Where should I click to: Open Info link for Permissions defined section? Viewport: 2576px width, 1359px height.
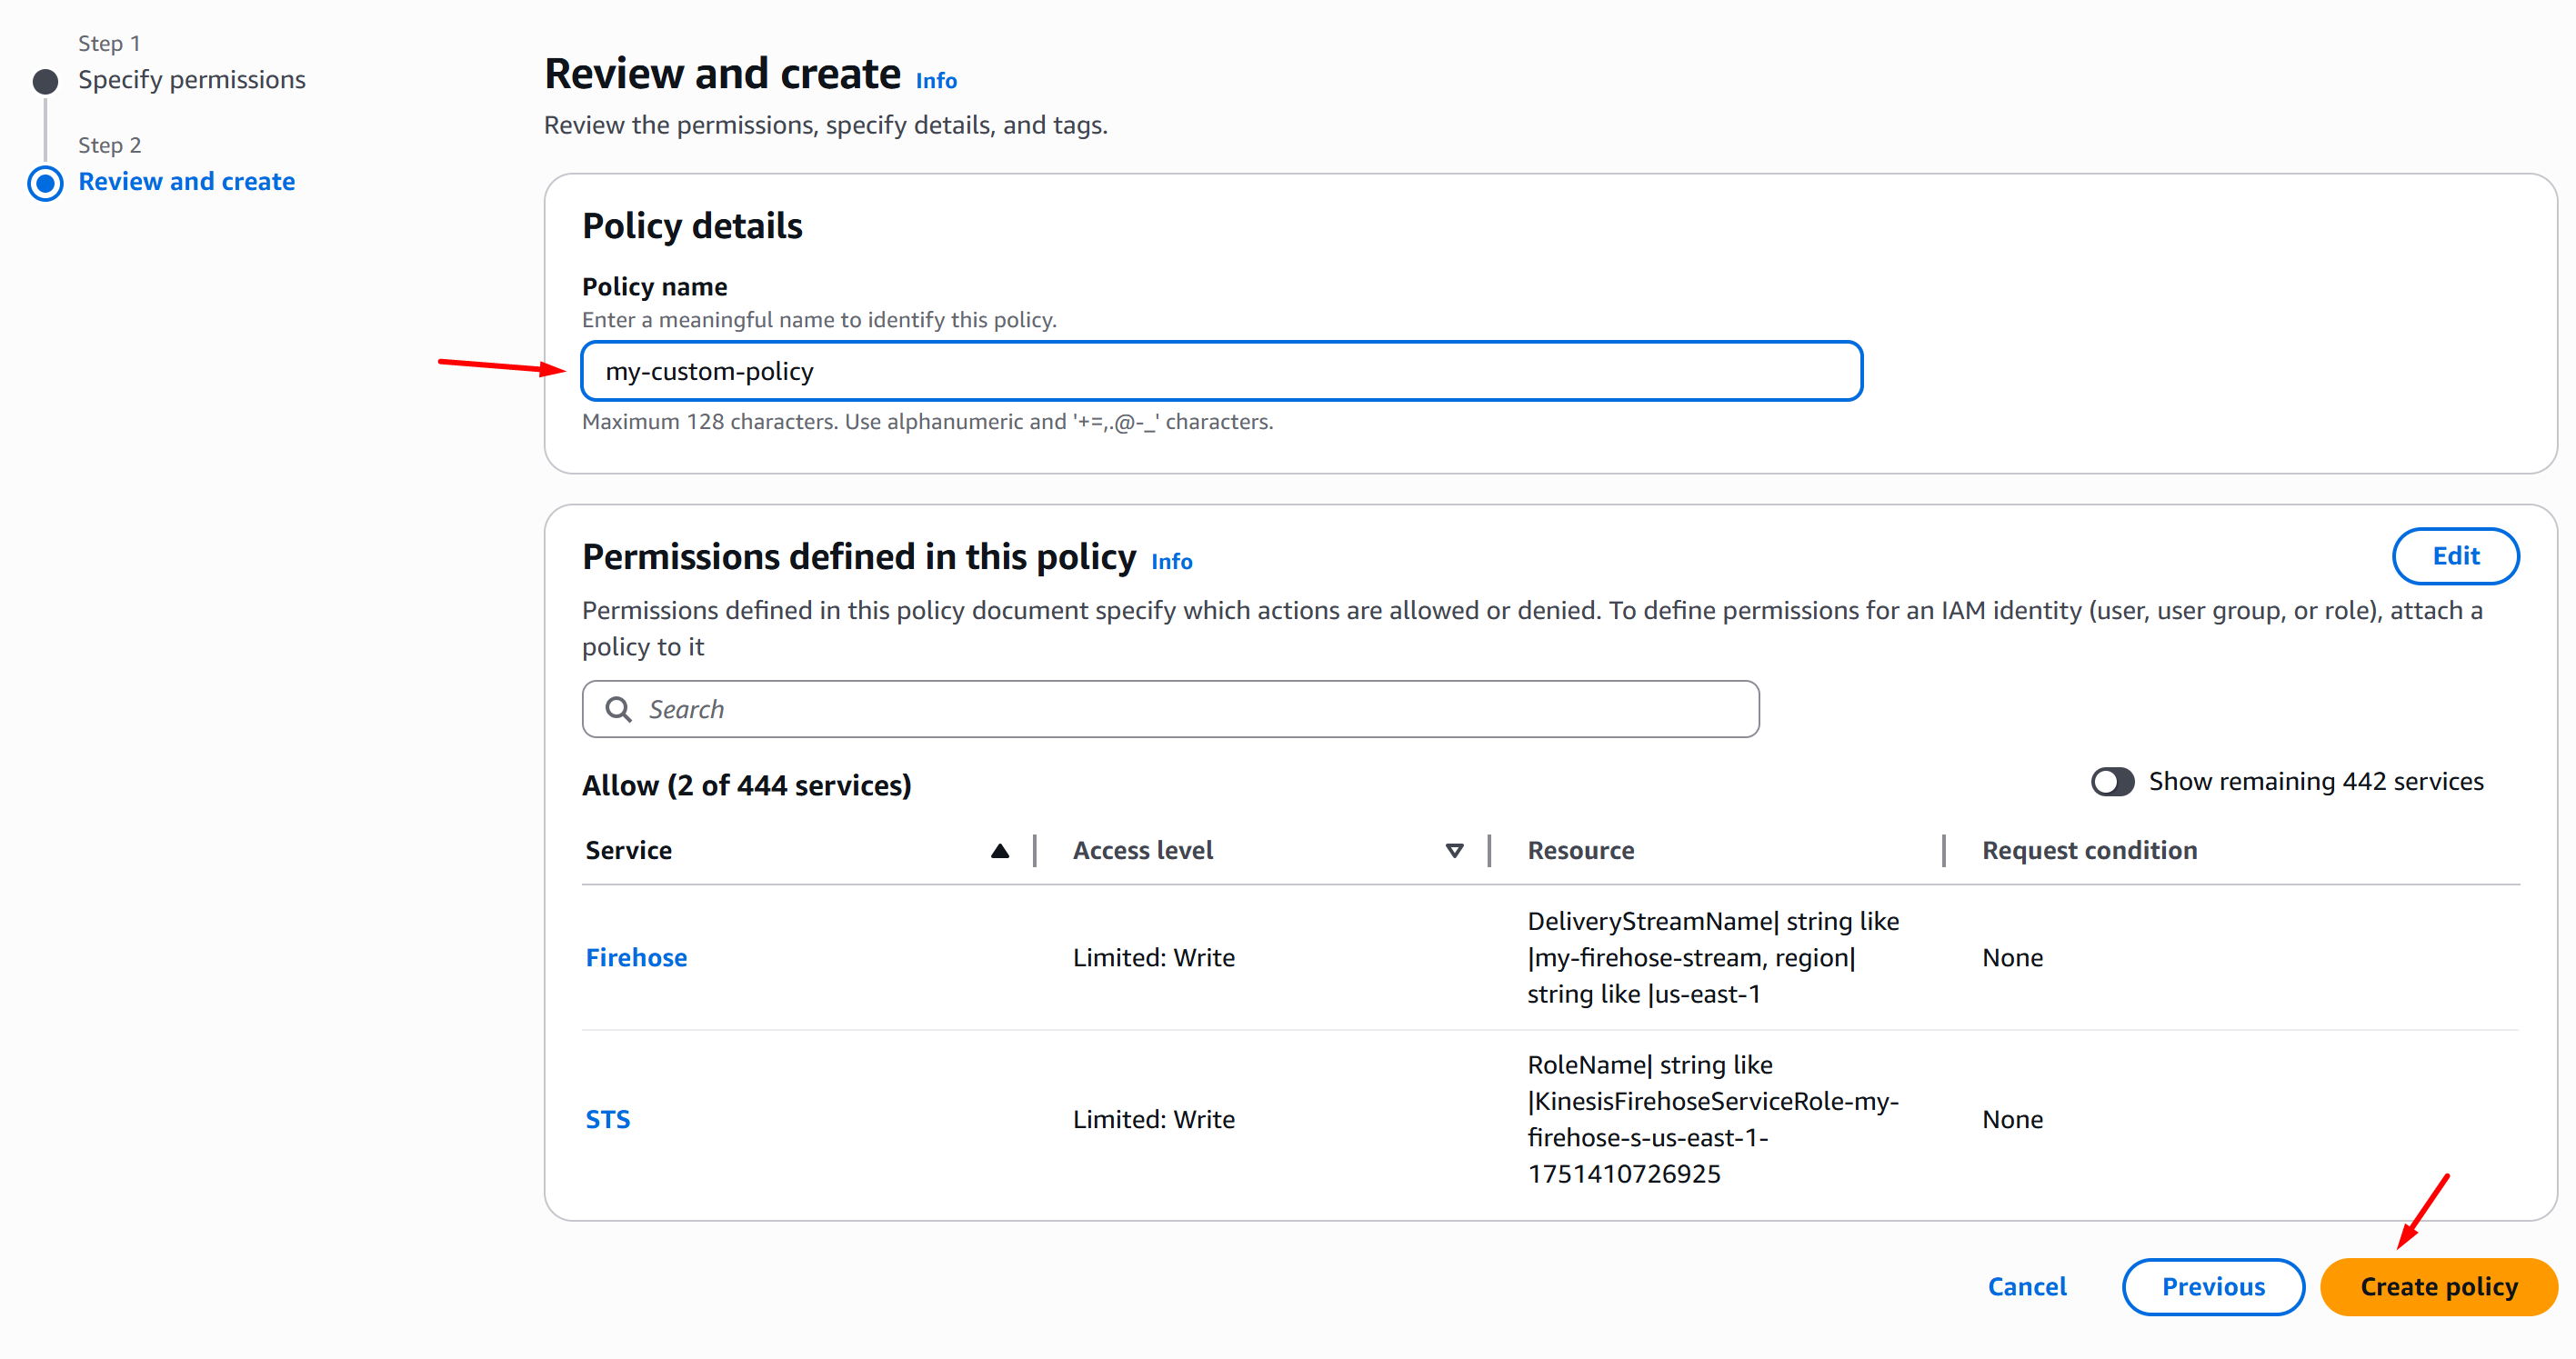click(1171, 562)
